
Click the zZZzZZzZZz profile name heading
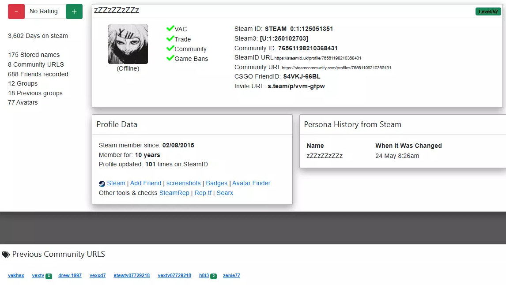[117, 10]
